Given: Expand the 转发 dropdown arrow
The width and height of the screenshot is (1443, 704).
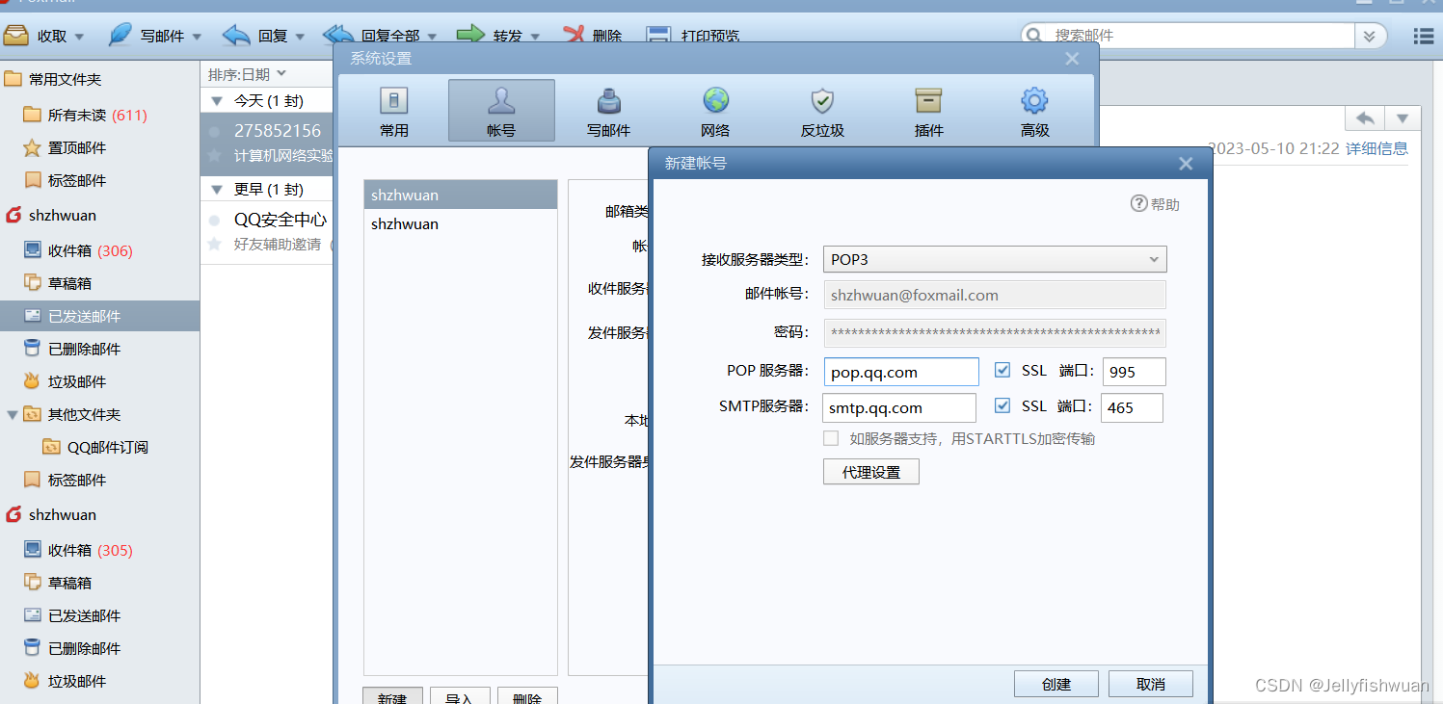Looking at the screenshot, I should coord(535,37).
